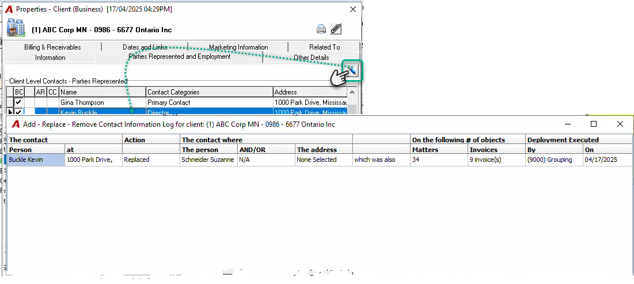The height and width of the screenshot is (284, 634).
Task: Click the Replaced action cell
Action: tap(151, 160)
